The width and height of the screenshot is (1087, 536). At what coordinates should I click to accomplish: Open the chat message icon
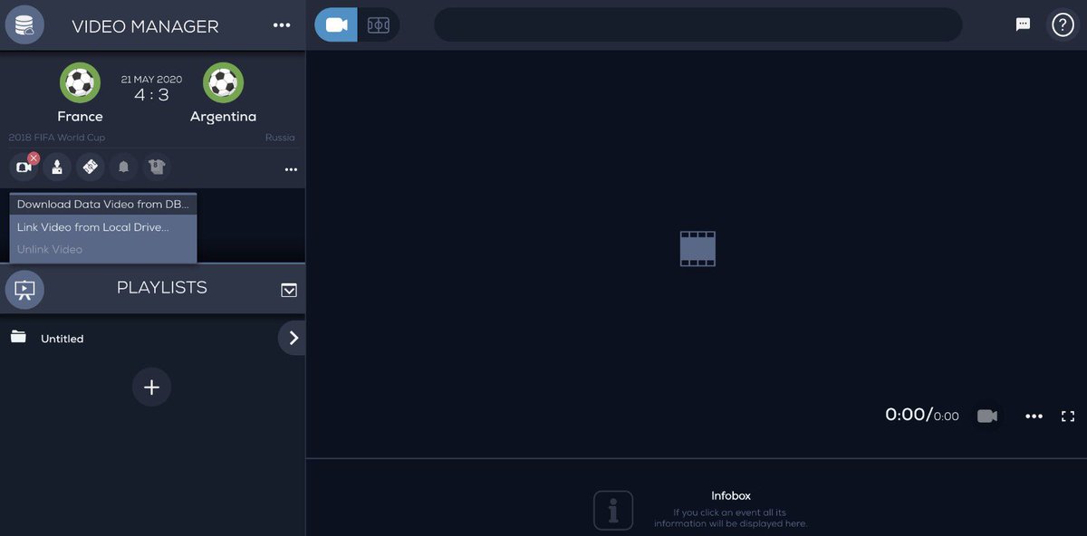[x=1023, y=25]
